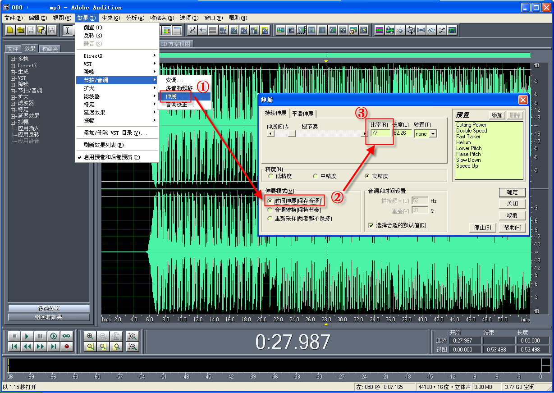The height and width of the screenshot is (393, 554).
Task: Click the Open folder toolbar icon
Action: point(20,30)
